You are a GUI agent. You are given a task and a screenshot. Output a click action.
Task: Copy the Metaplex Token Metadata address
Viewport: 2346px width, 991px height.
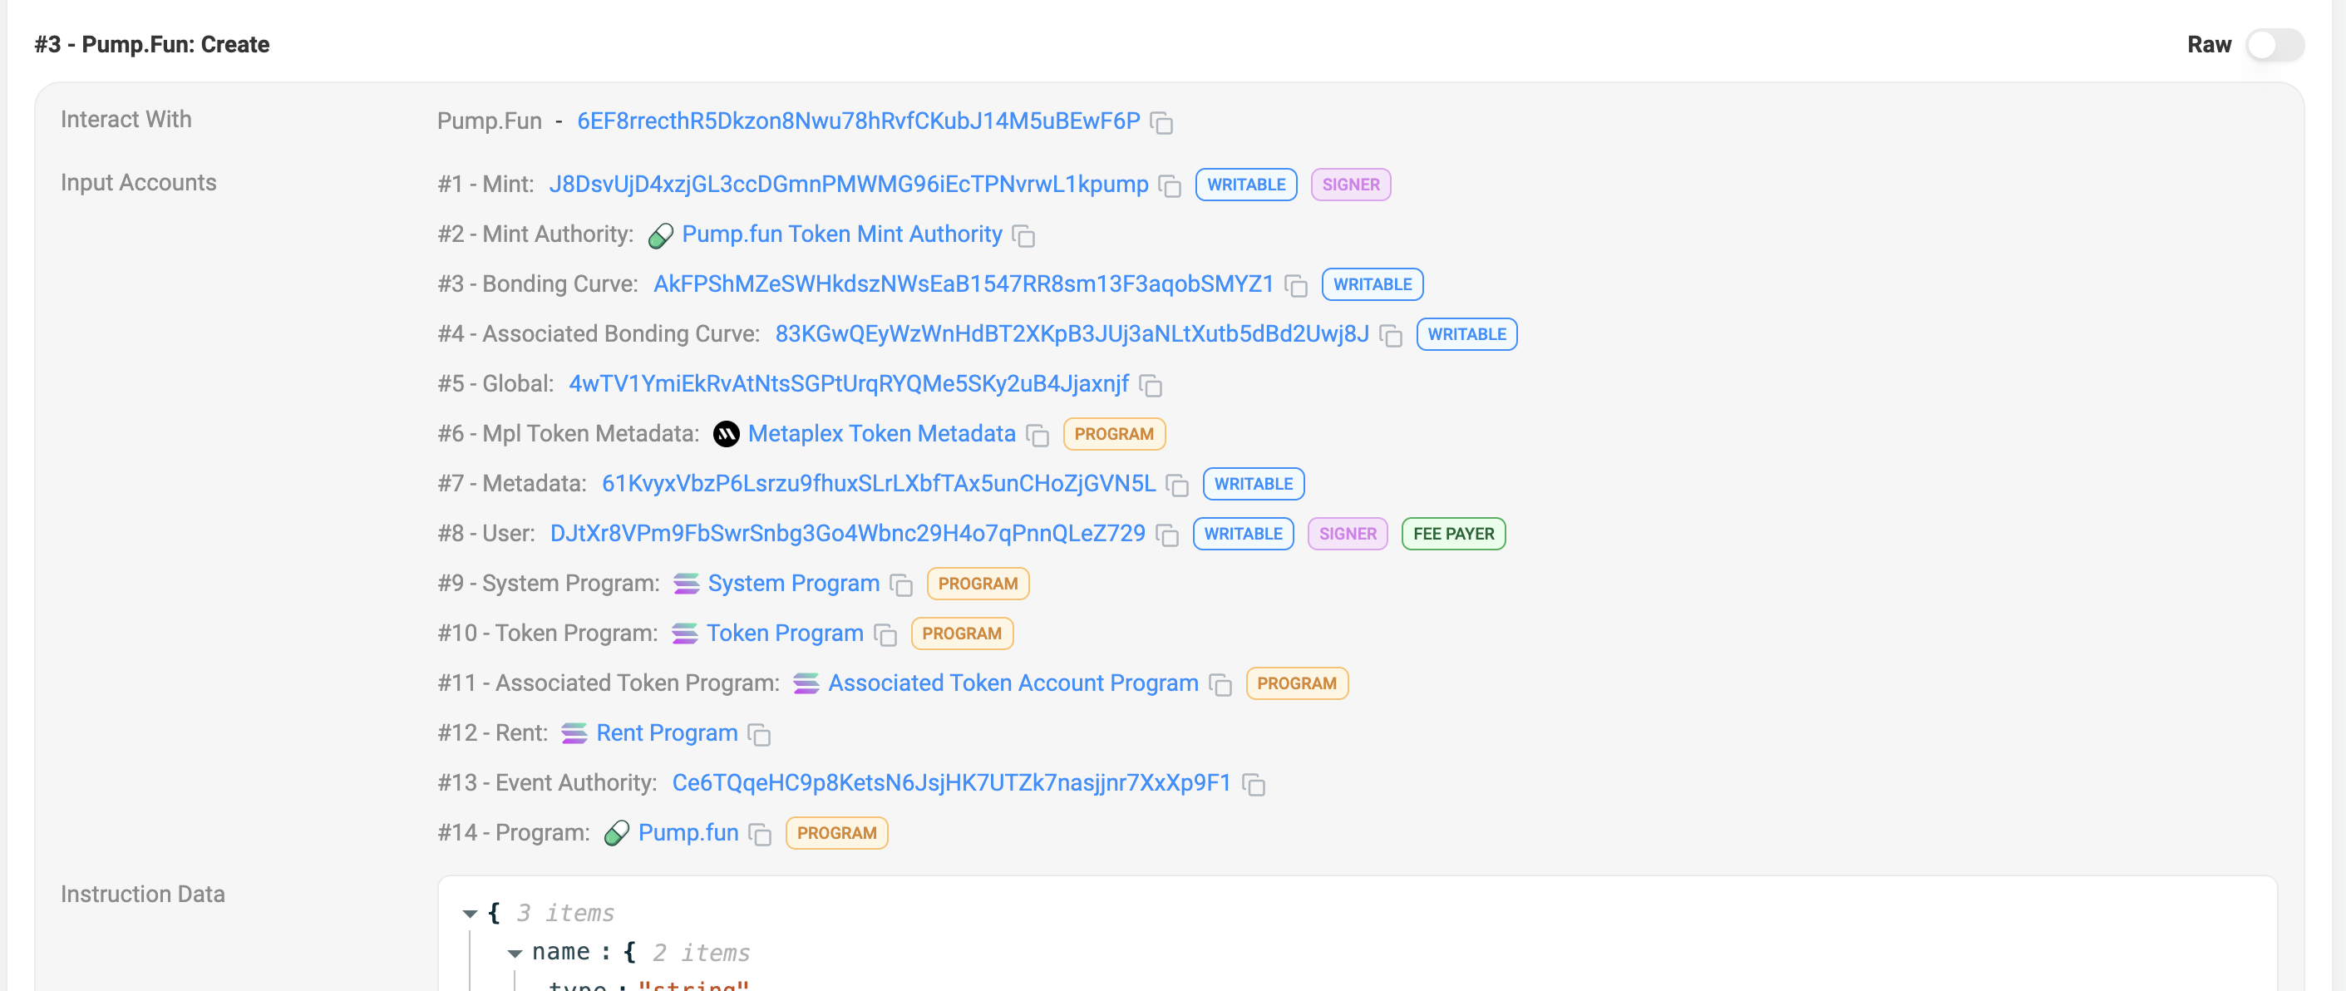pos(1037,436)
